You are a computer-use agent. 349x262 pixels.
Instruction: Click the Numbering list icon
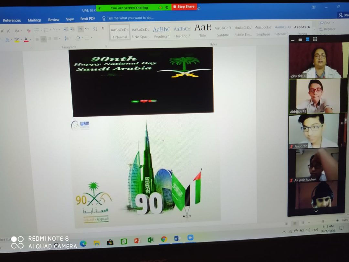tap(47, 30)
